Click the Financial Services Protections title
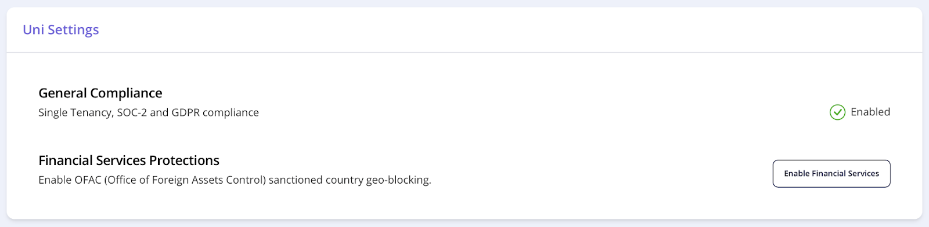 pos(129,160)
